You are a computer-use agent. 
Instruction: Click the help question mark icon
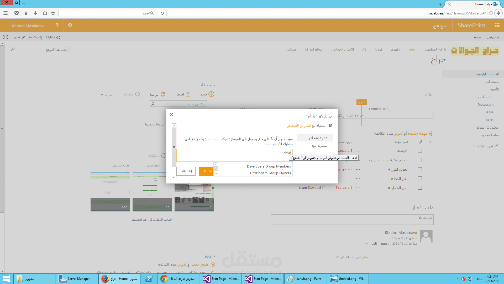[57, 25]
